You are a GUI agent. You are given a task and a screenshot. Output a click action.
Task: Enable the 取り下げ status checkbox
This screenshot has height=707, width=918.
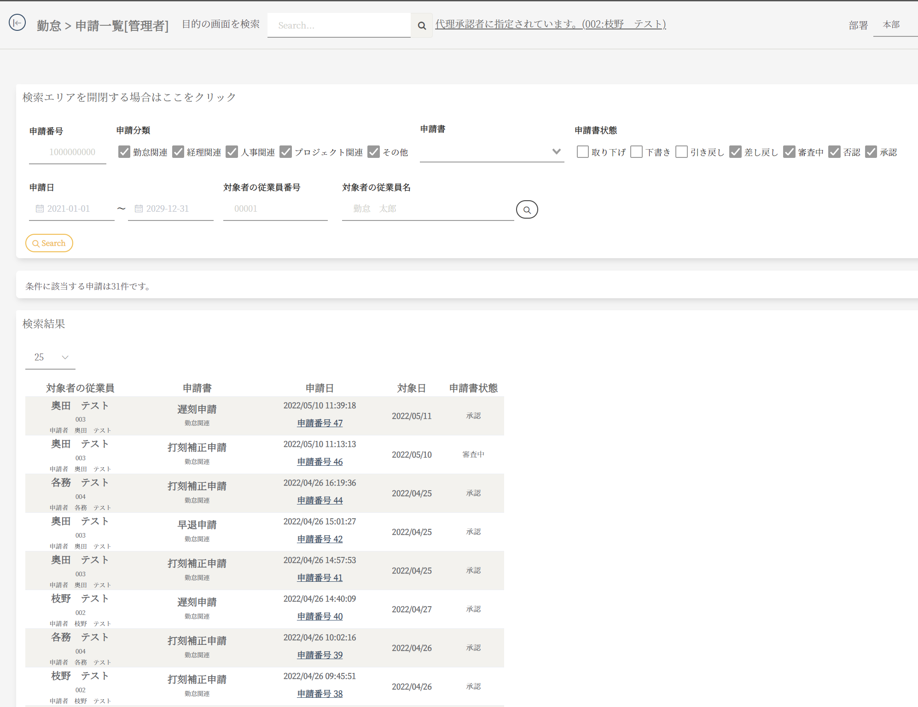[x=582, y=152]
